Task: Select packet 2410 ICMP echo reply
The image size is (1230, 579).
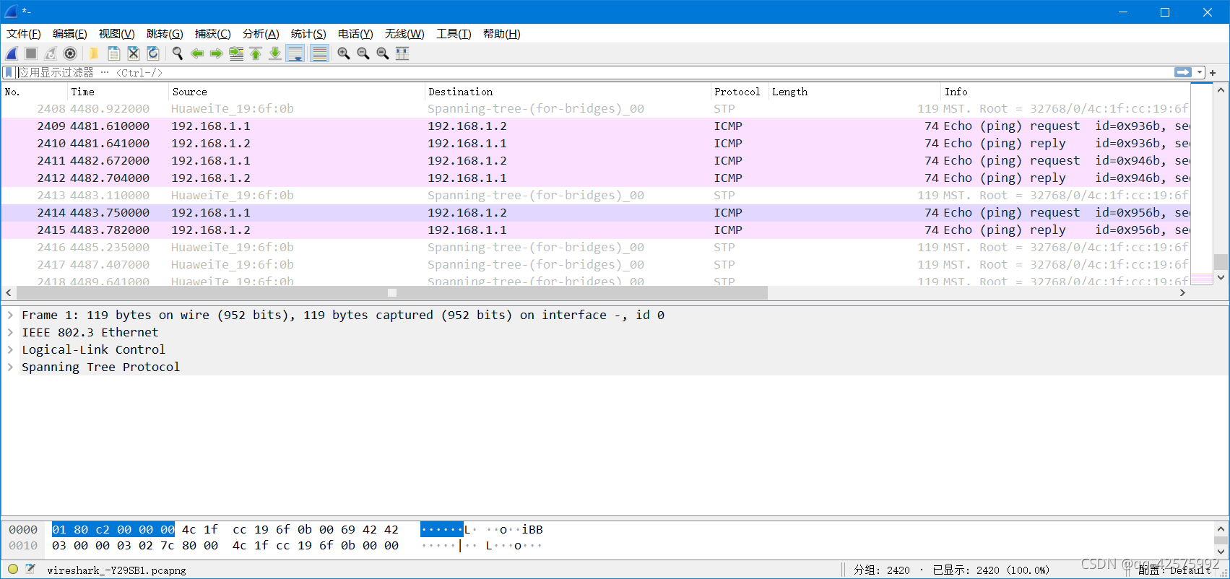Action: [x=595, y=144]
